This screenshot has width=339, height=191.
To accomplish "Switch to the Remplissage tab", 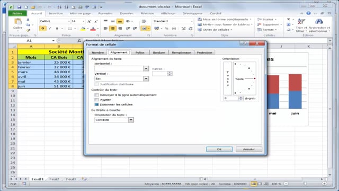I will pyautogui.click(x=181, y=53).
